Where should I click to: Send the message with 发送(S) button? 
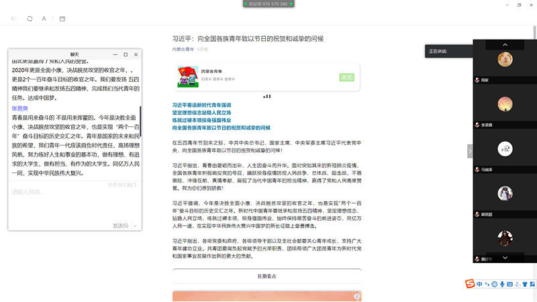(121, 225)
